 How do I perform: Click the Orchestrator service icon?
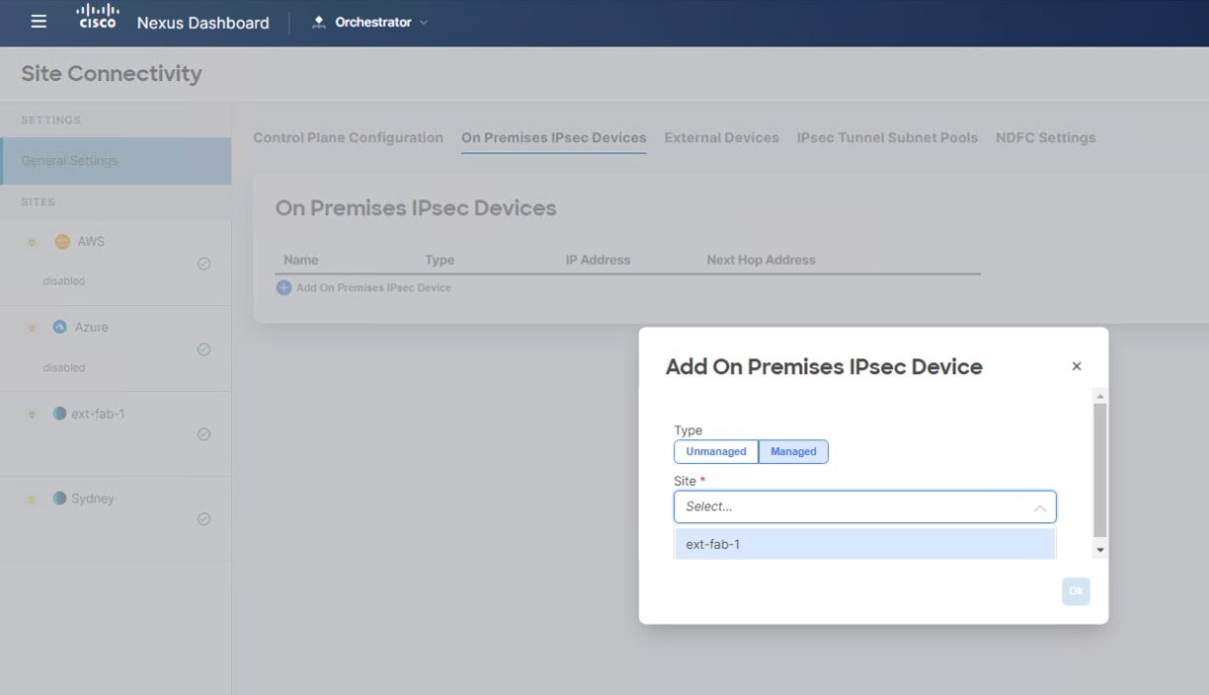319,22
